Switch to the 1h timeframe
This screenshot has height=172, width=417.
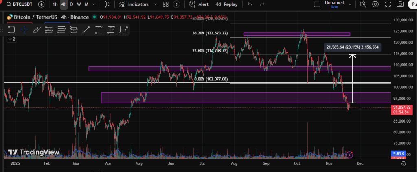[55, 4]
